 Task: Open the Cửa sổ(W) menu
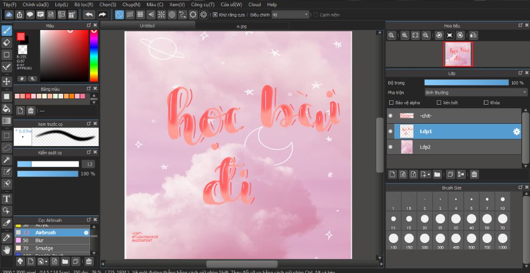tap(231, 4)
